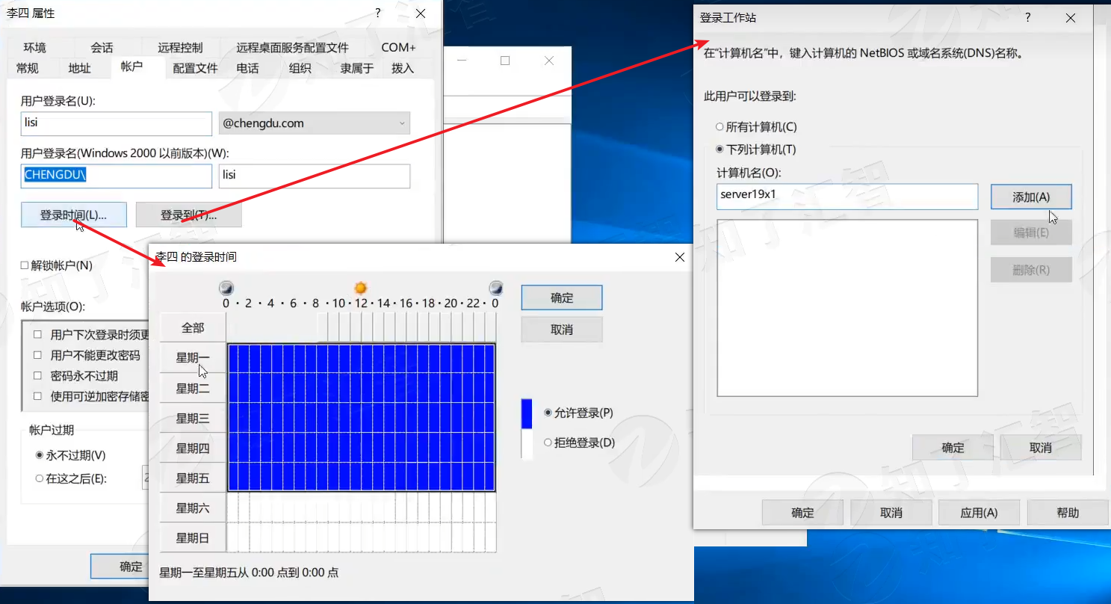Click 取消 in the logon hours dialog
1111x604 pixels.
click(562, 329)
